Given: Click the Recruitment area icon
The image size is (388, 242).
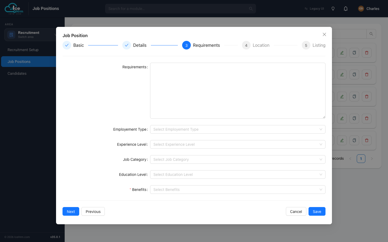Looking at the screenshot, I should coord(11,35).
